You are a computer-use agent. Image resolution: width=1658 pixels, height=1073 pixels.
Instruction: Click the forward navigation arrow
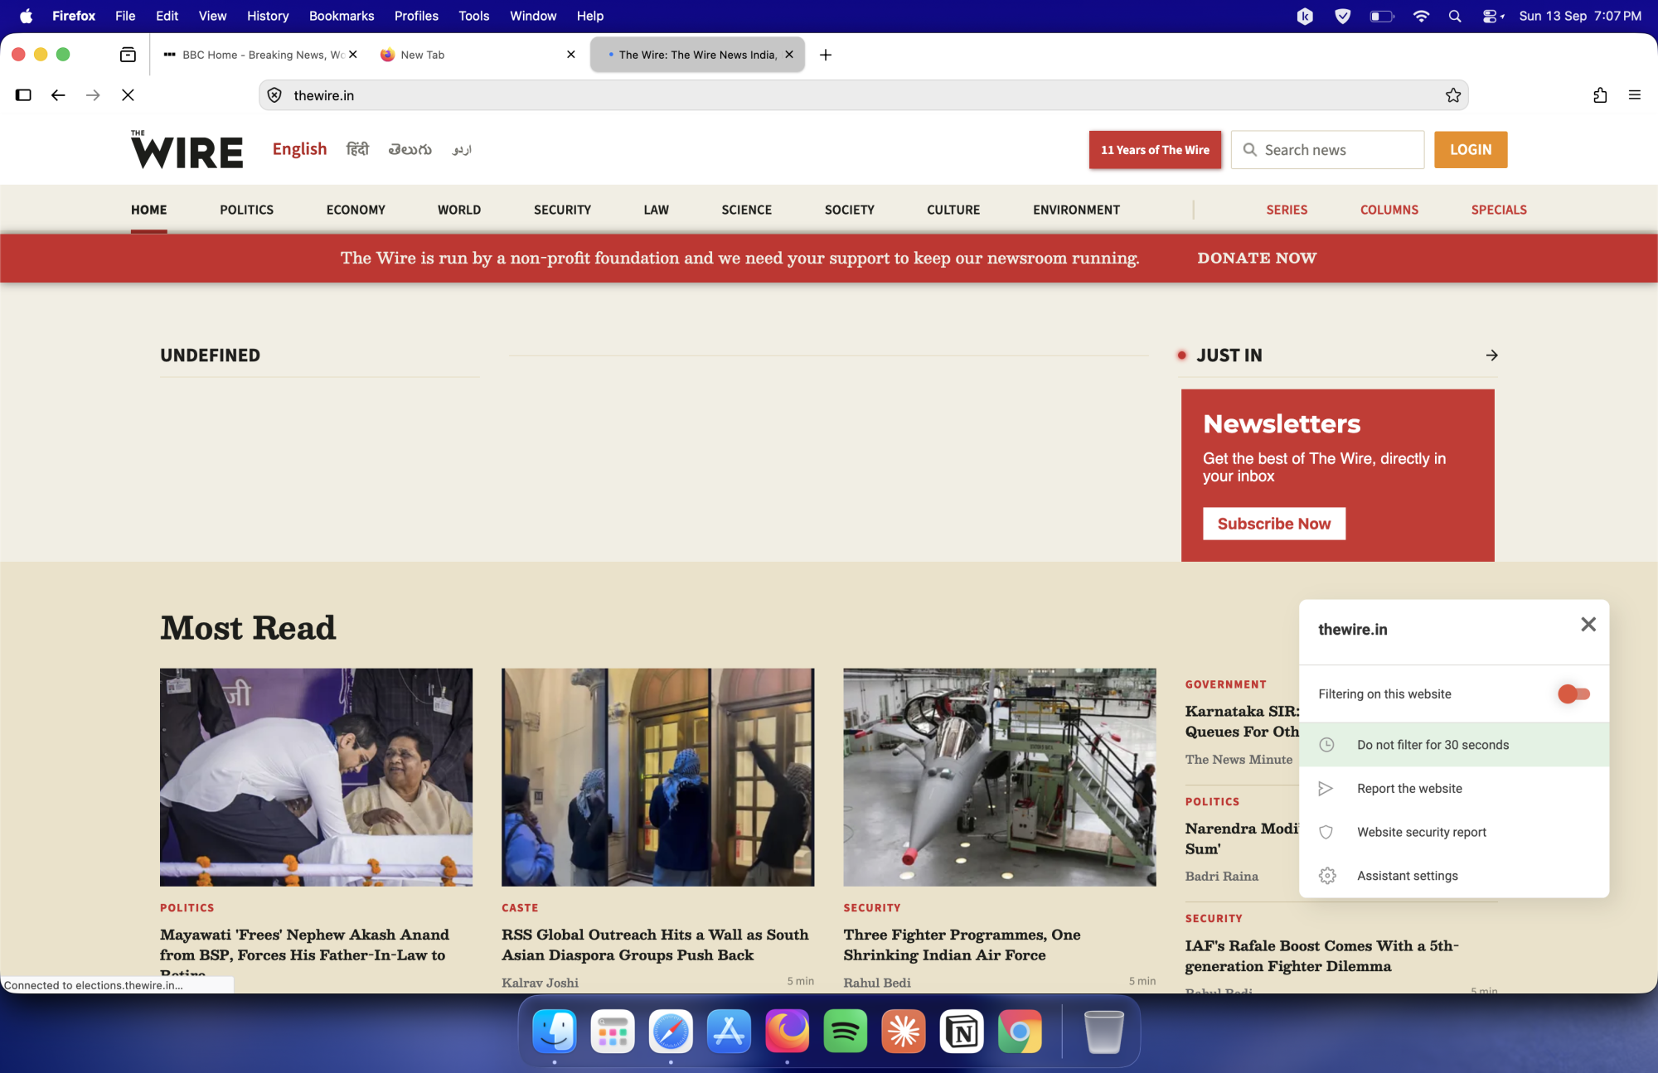(93, 95)
